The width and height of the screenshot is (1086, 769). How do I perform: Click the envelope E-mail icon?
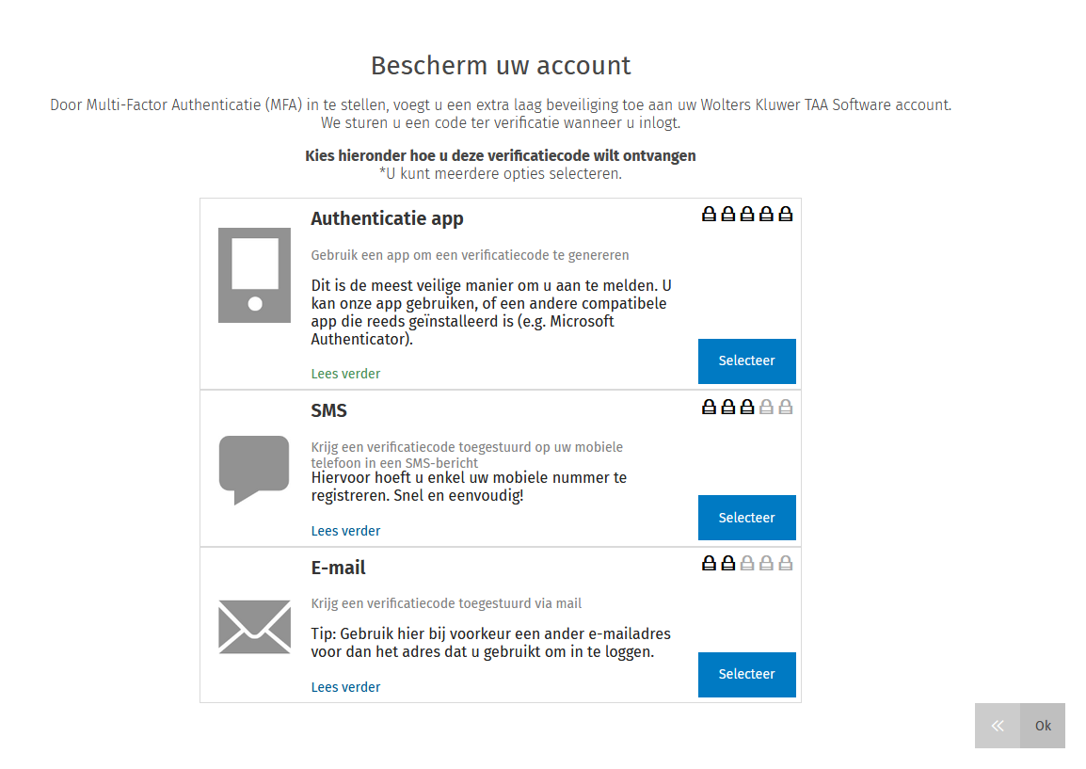(254, 626)
